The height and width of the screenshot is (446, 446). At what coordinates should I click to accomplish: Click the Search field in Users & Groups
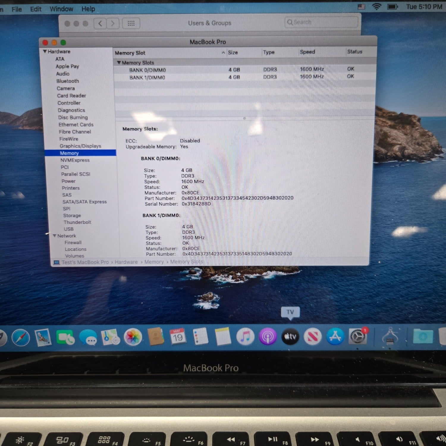click(x=321, y=22)
